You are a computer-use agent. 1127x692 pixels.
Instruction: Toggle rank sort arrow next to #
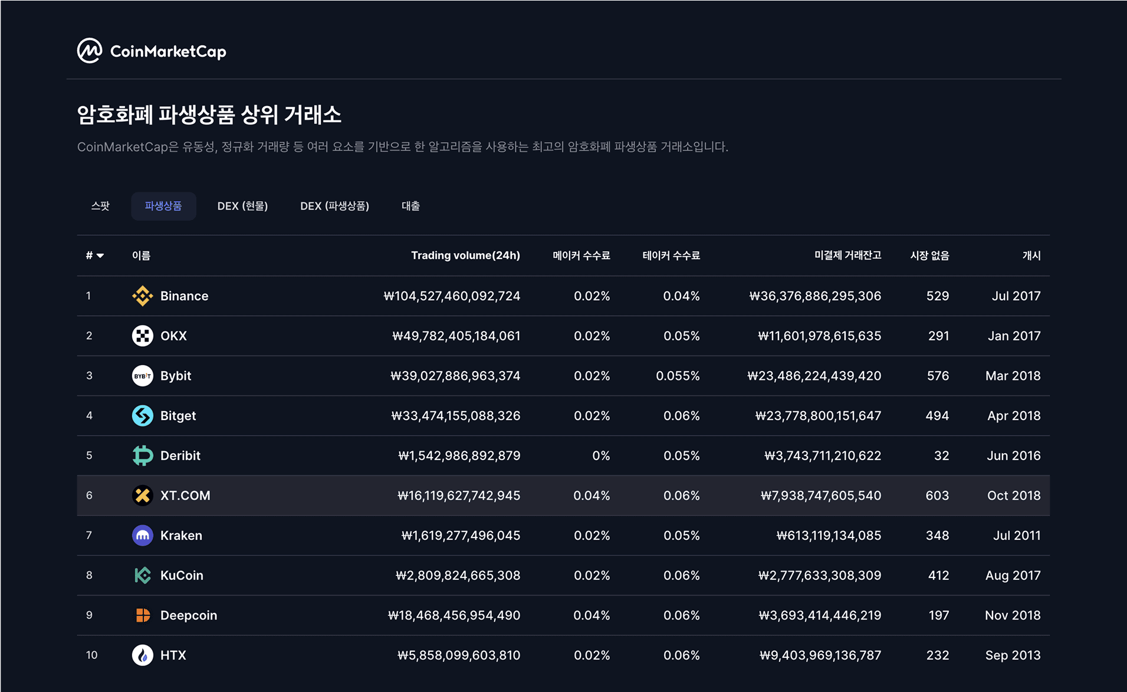(100, 255)
